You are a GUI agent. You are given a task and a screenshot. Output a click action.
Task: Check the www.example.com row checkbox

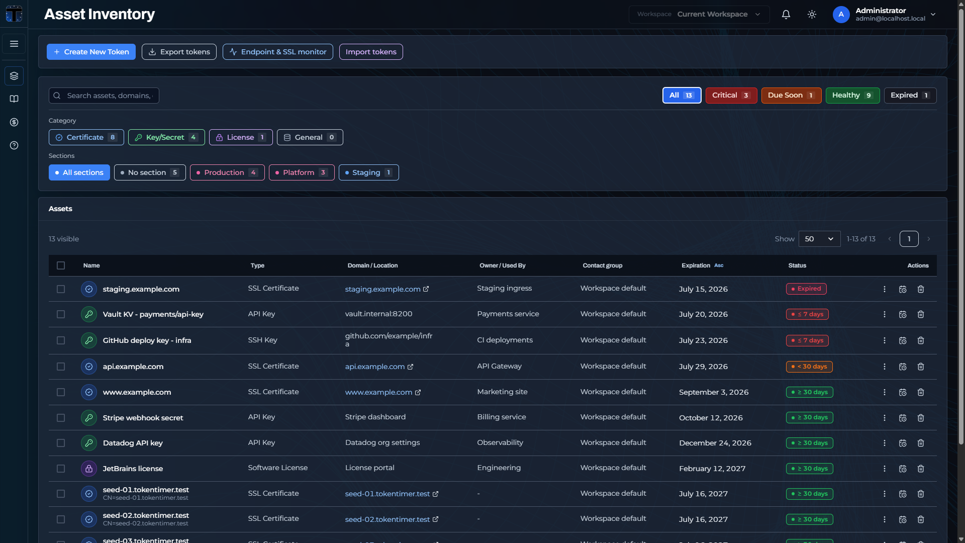(61, 392)
